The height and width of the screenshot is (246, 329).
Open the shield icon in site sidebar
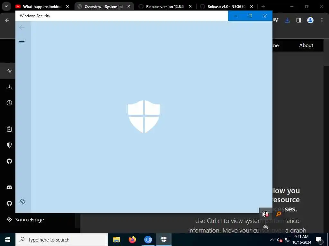(x=9, y=145)
